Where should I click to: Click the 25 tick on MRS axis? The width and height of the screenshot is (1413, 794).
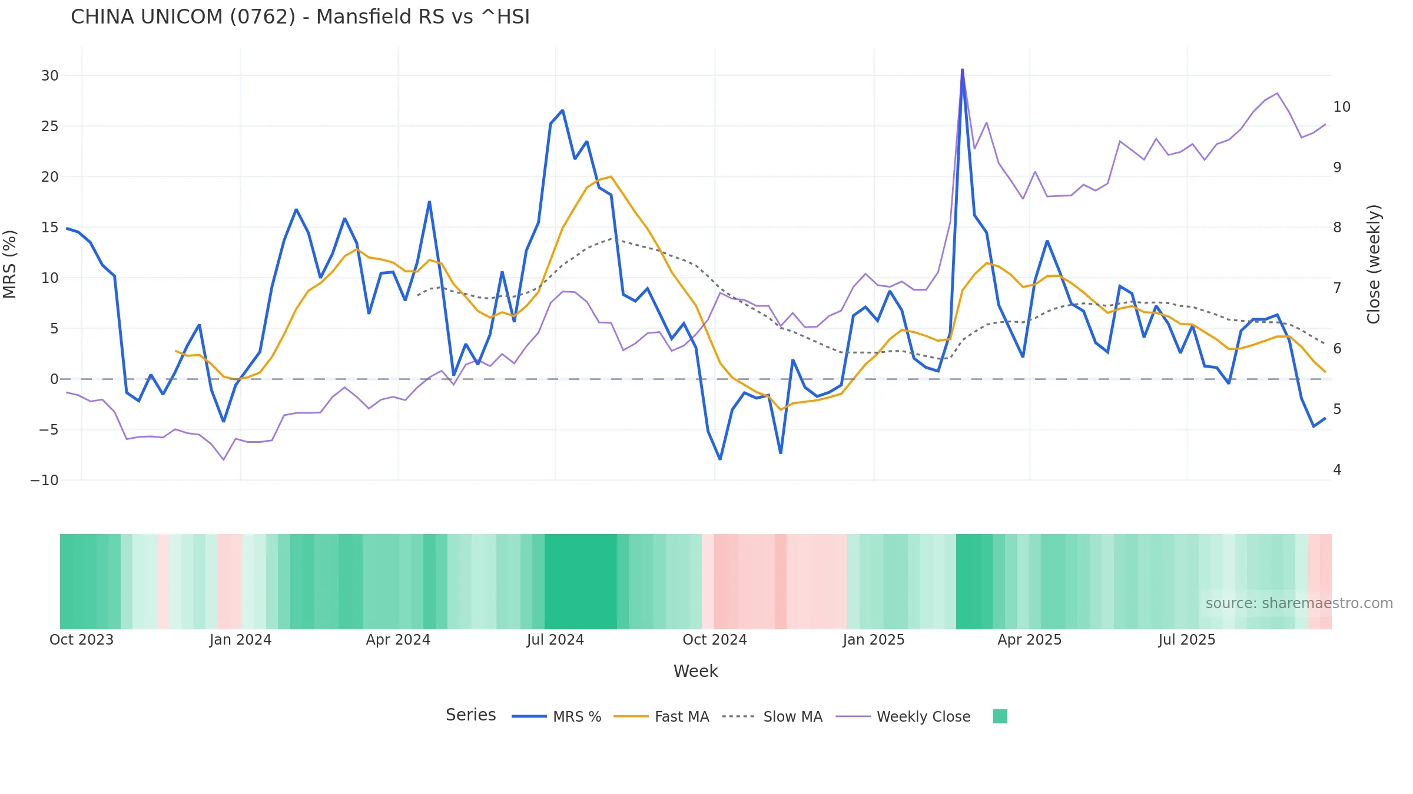coord(50,126)
